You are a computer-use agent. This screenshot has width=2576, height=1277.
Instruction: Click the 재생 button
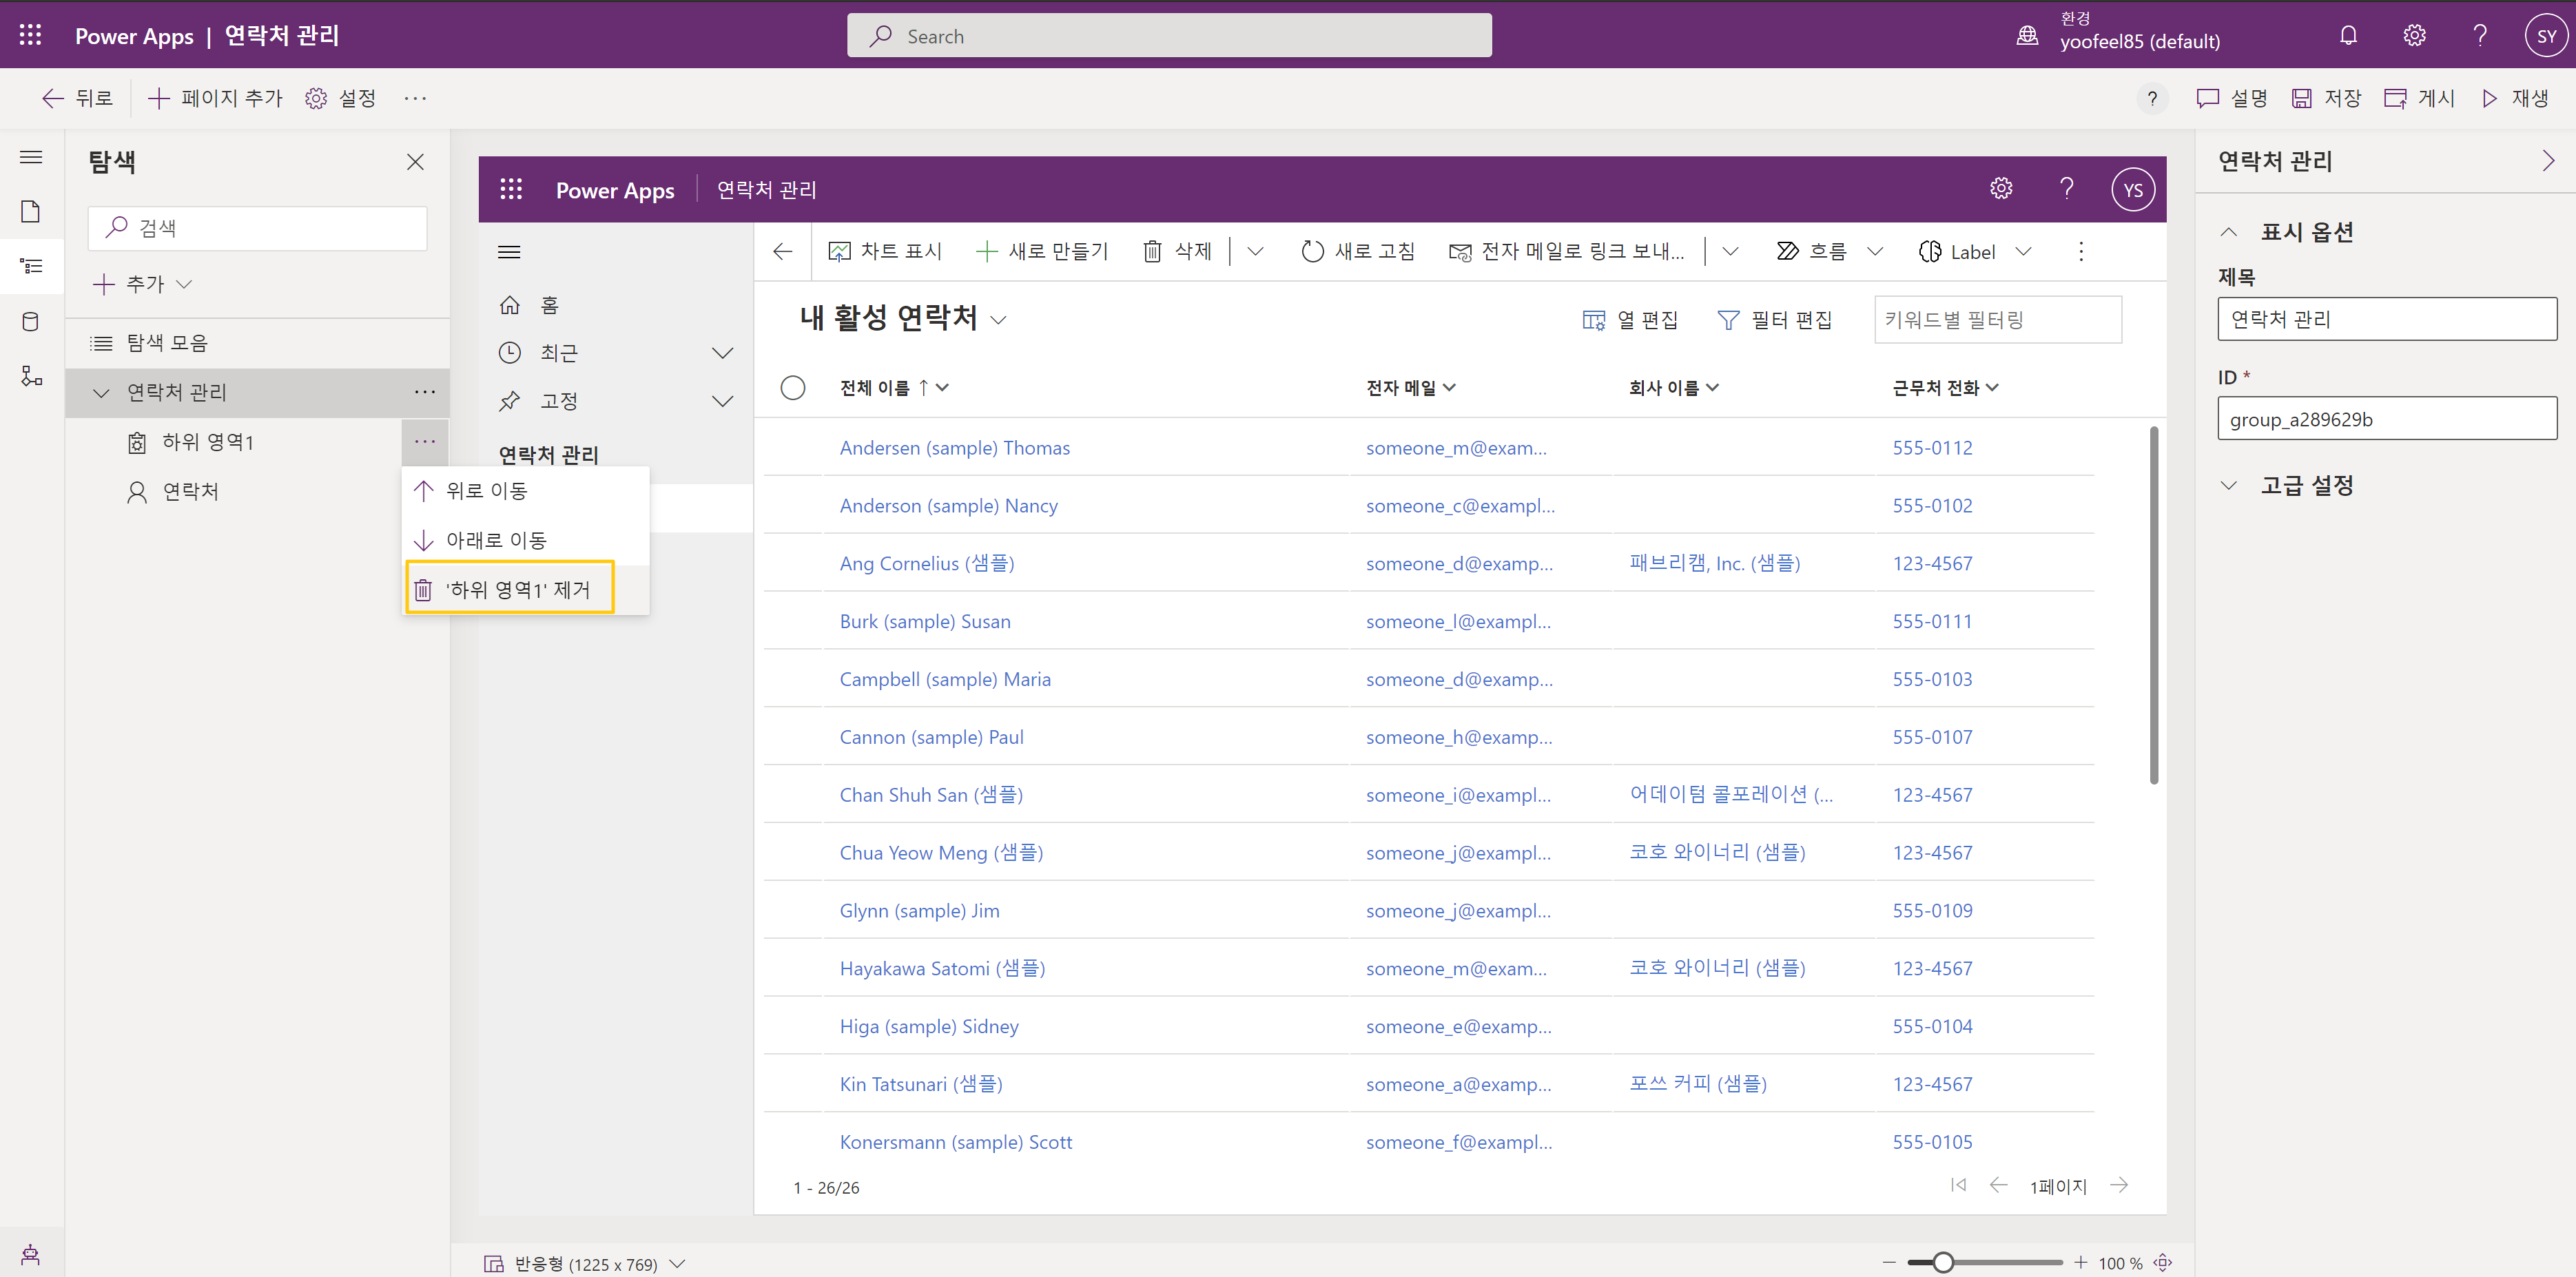[2514, 98]
